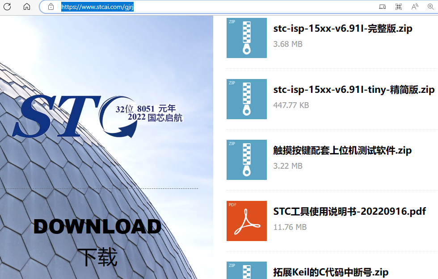Click the 11.76 MB file size text
Screen dimensions: 438x279
290,227
